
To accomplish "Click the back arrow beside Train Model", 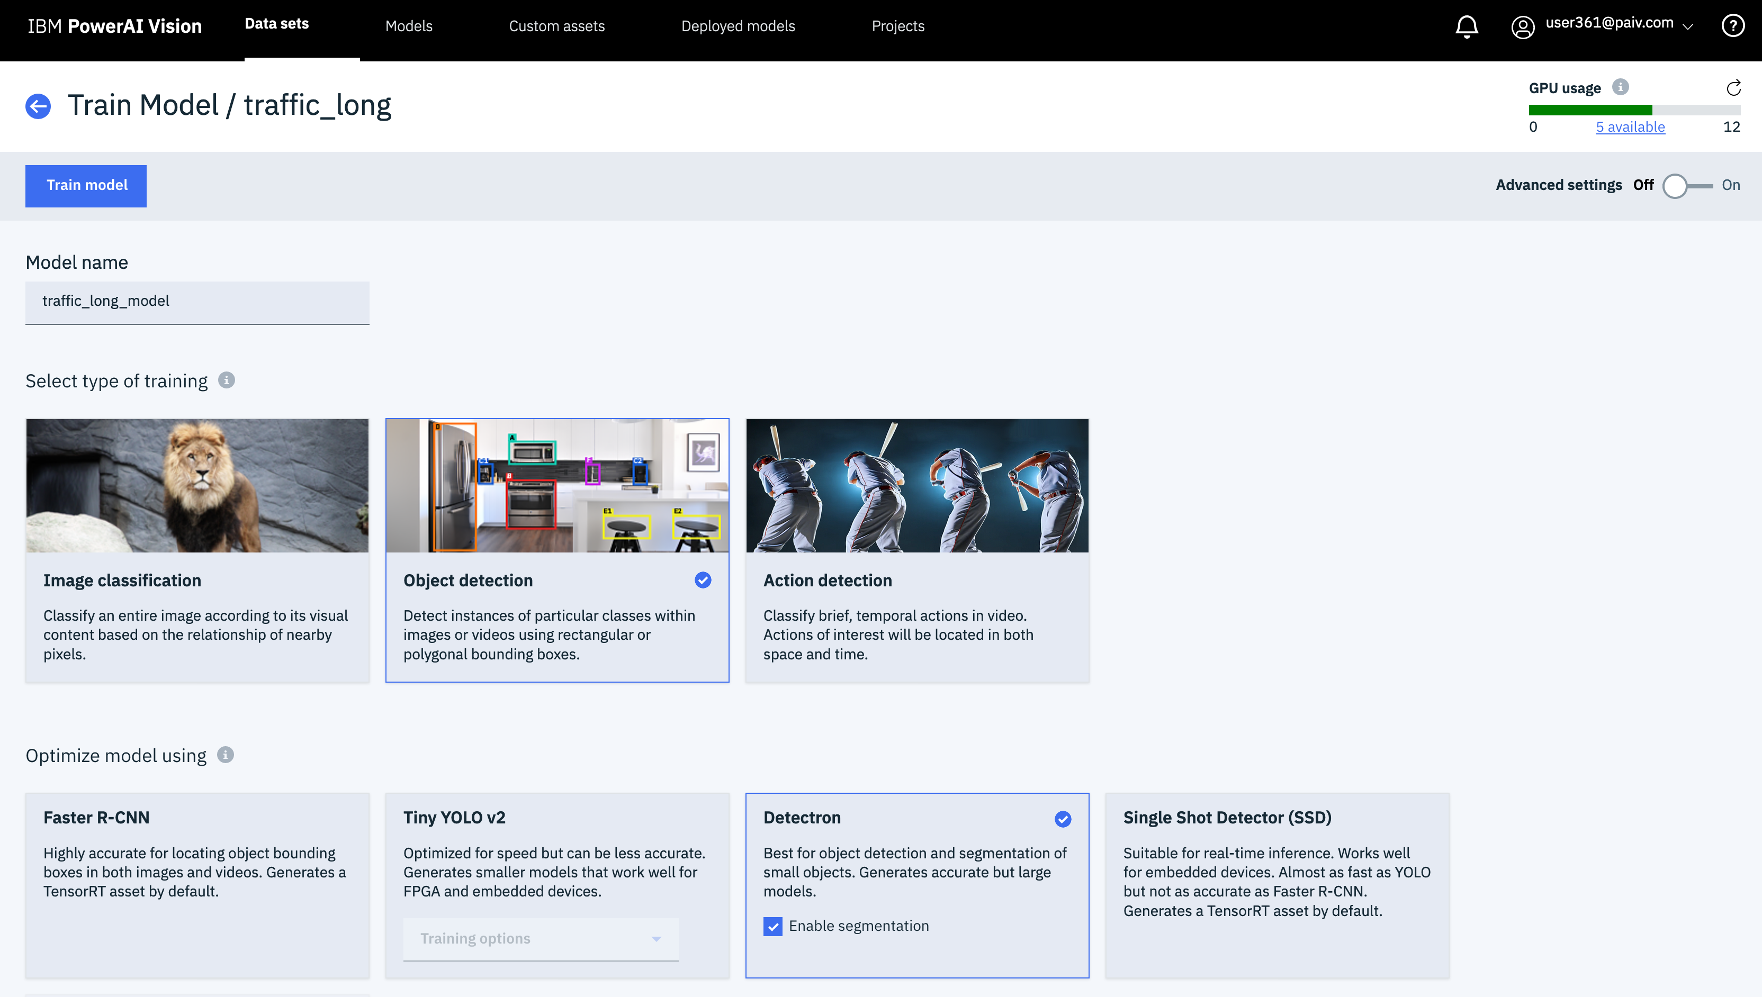I will (38, 106).
